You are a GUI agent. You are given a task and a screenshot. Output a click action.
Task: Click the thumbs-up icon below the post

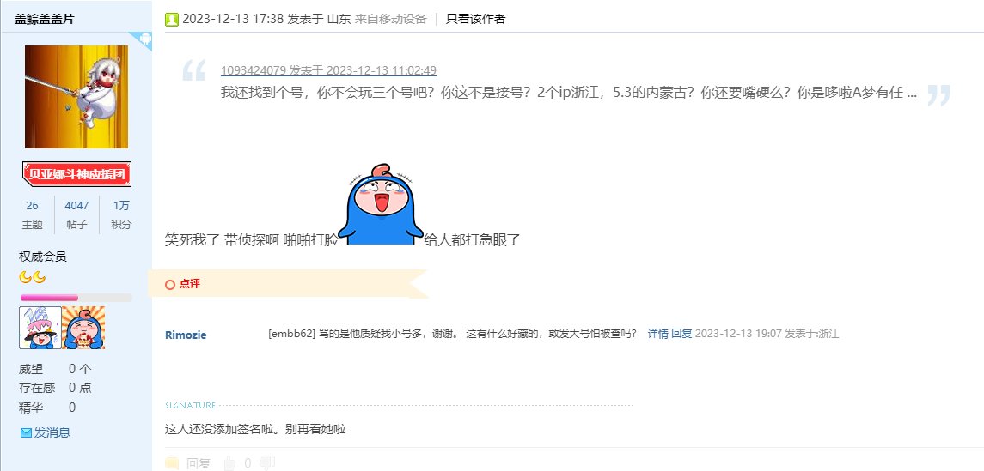(x=229, y=463)
